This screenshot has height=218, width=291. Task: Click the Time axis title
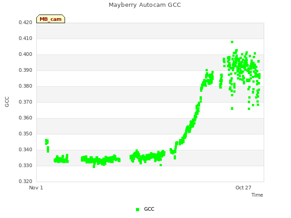pos(257,195)
